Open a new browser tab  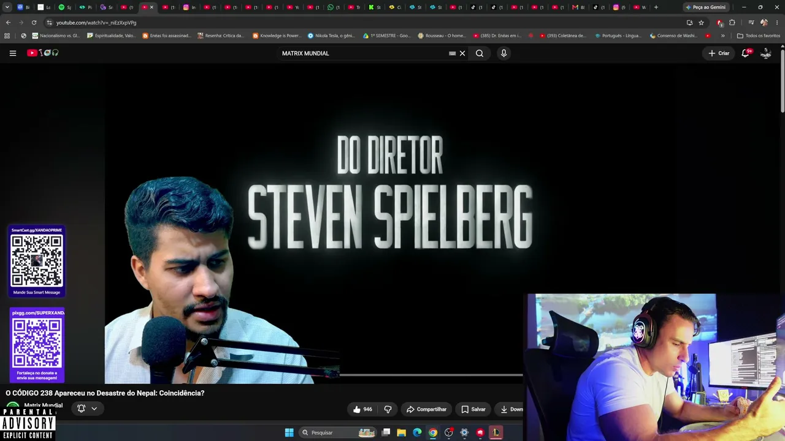[656, 7]
